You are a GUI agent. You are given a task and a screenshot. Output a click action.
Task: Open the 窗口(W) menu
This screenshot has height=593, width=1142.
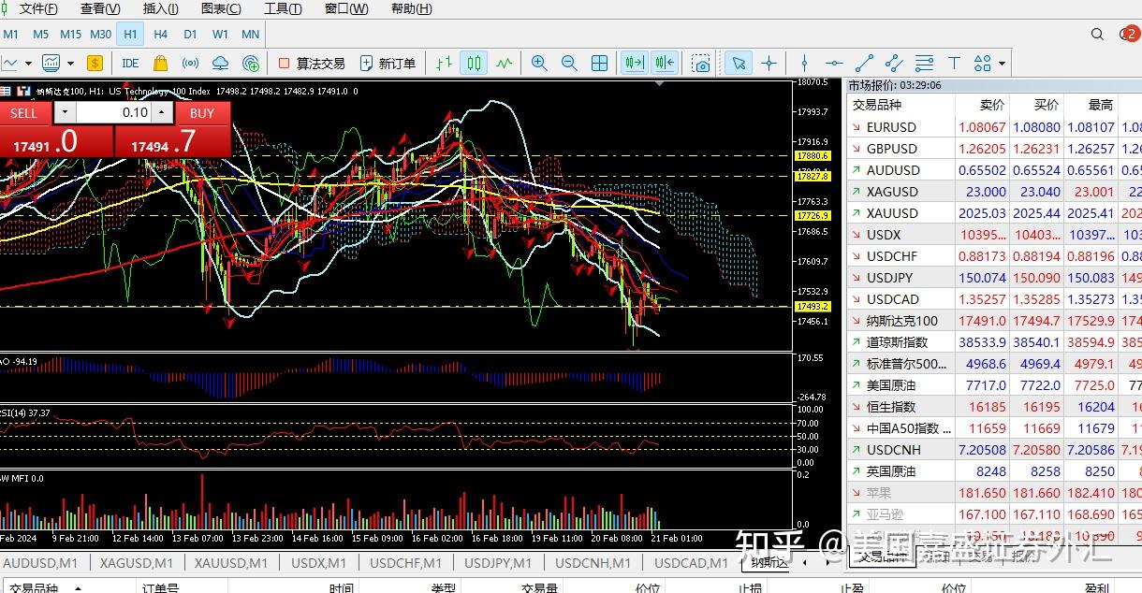click(346, 8)
